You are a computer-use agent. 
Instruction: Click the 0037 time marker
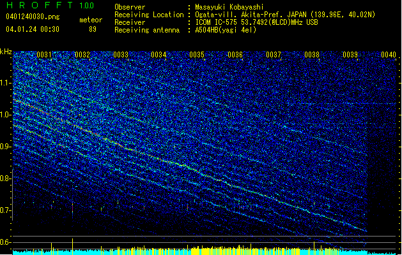click(274, 55)
